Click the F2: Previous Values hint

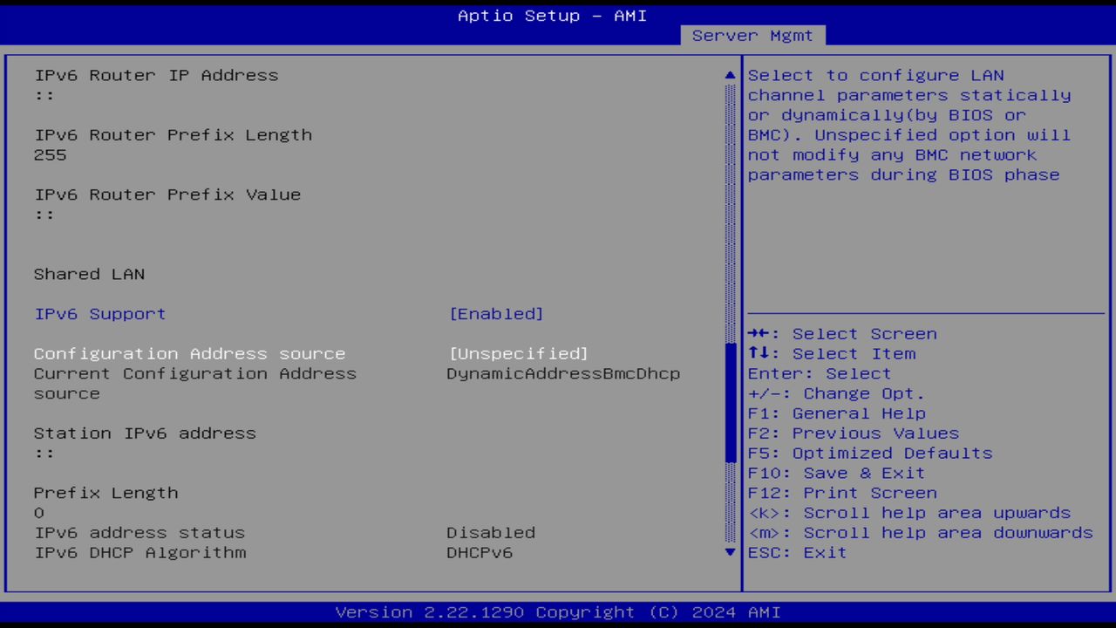[854, 433]
